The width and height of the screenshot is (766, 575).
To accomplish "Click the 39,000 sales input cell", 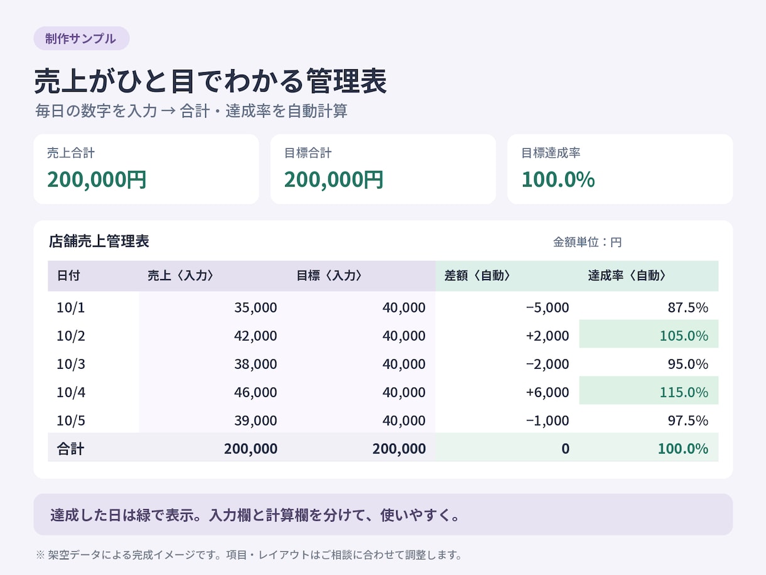I will coord(213,420).
